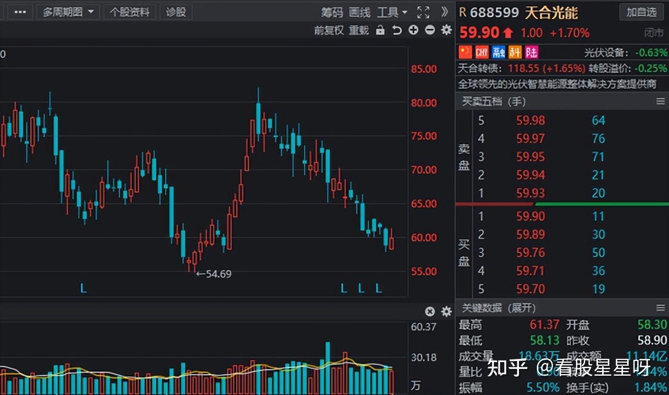Screen dimensions: 669x395
Task: Click the undo arrow icon
Action: (x=397, y=30)
